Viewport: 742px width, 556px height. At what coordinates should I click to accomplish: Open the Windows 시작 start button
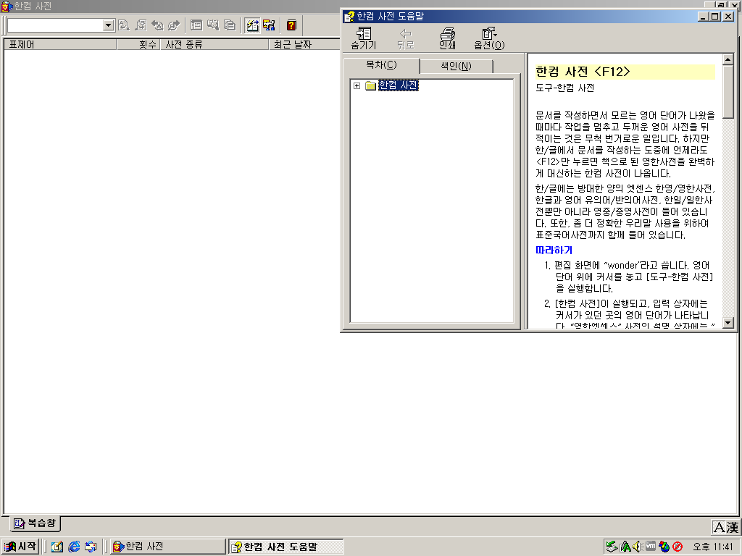click(20, 547)
